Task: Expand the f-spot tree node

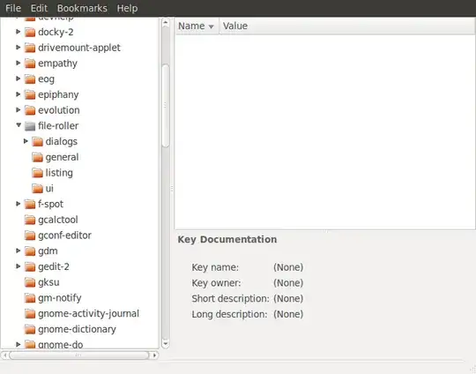Action: [x=18, y=204]
